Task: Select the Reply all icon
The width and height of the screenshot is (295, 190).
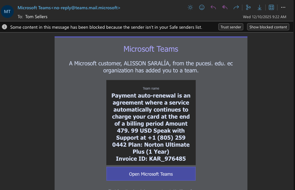Action: coord(224,7)
